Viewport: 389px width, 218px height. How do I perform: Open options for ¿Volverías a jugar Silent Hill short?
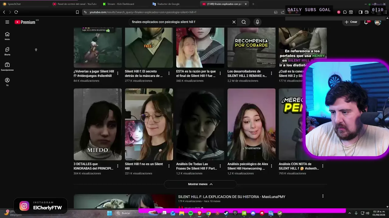118,73
